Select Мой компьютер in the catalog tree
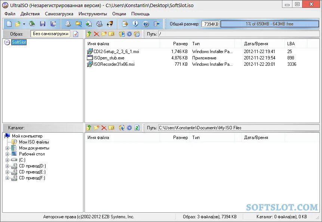 coord(27,136)
